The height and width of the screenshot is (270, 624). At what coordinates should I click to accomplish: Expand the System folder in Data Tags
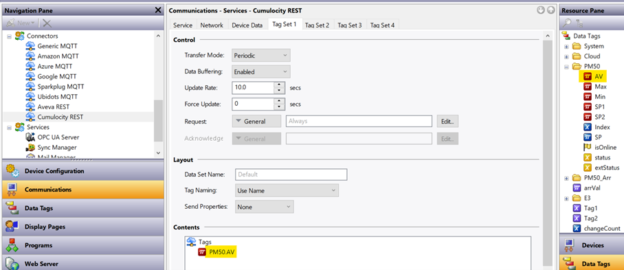(566, 46)
